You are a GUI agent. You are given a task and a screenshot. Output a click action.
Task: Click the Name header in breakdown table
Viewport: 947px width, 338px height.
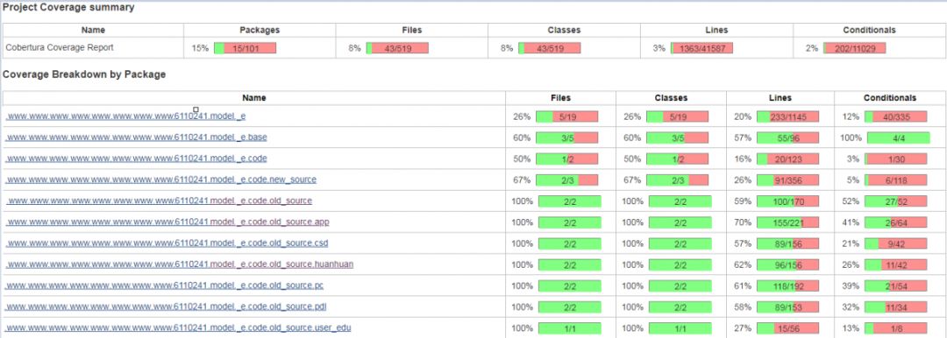tap(253, 98)
